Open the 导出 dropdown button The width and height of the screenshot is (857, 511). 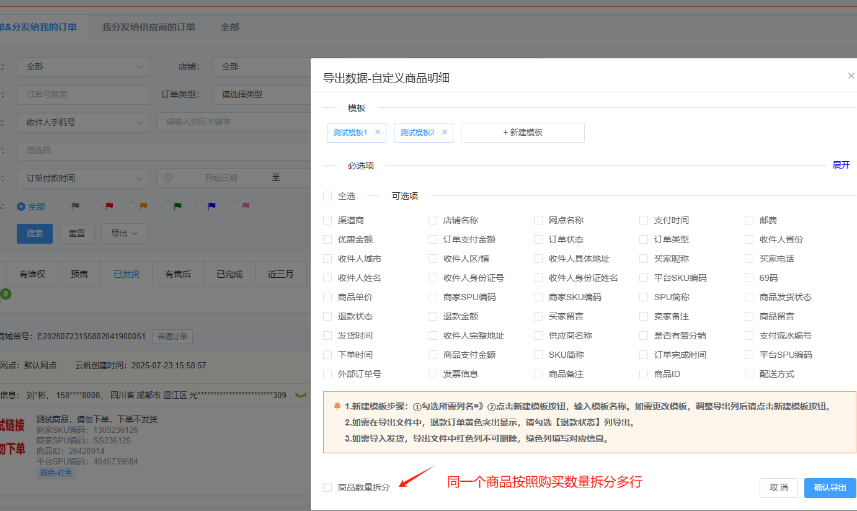[125, 233]
